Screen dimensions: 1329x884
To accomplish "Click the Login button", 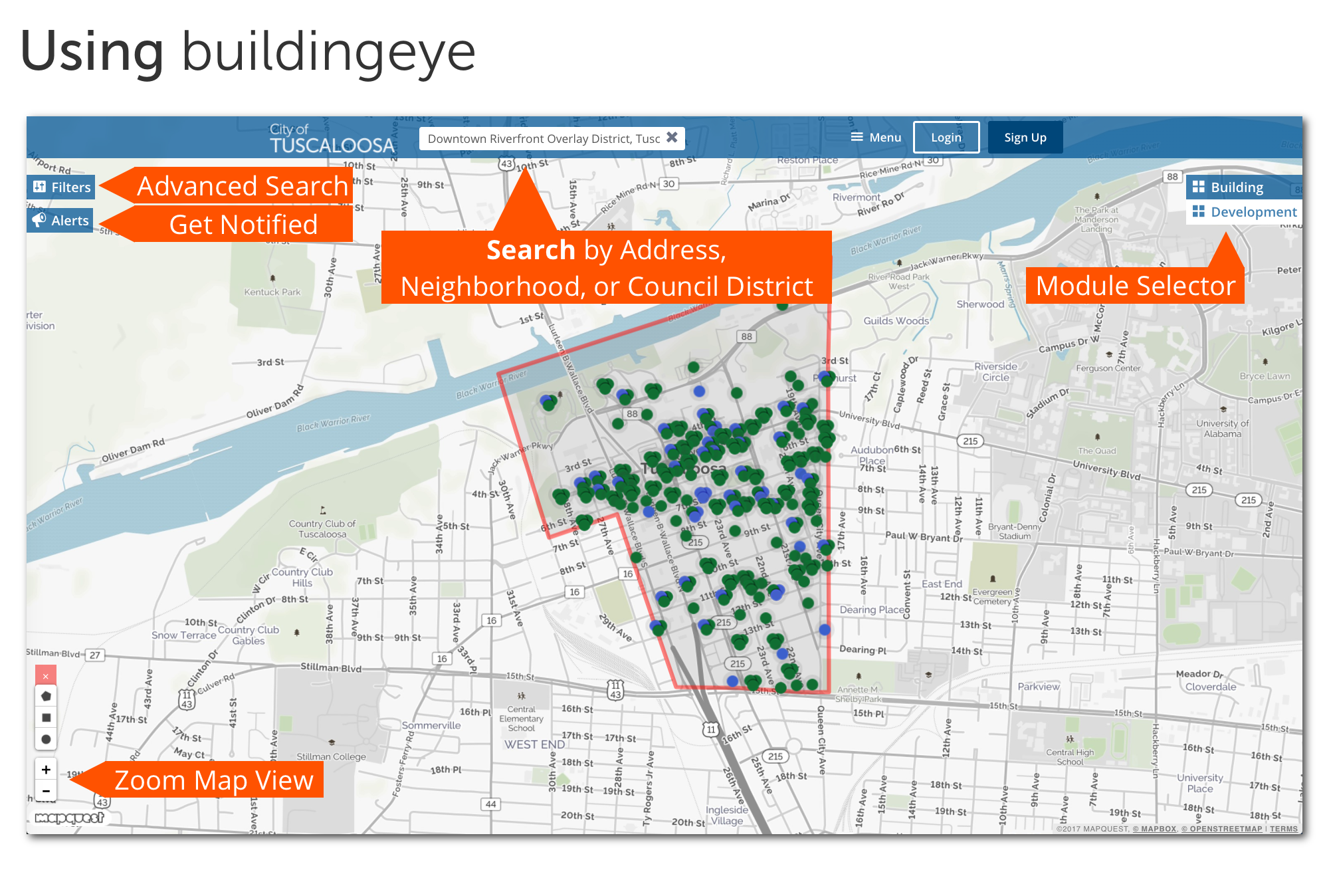I will (x=946, y=138).
